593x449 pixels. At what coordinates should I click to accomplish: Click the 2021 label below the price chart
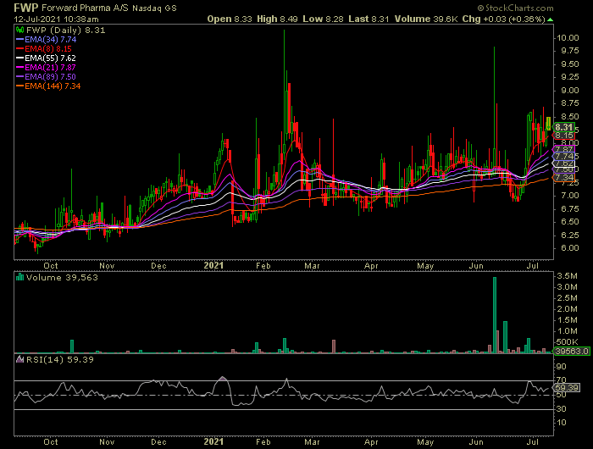213,265
